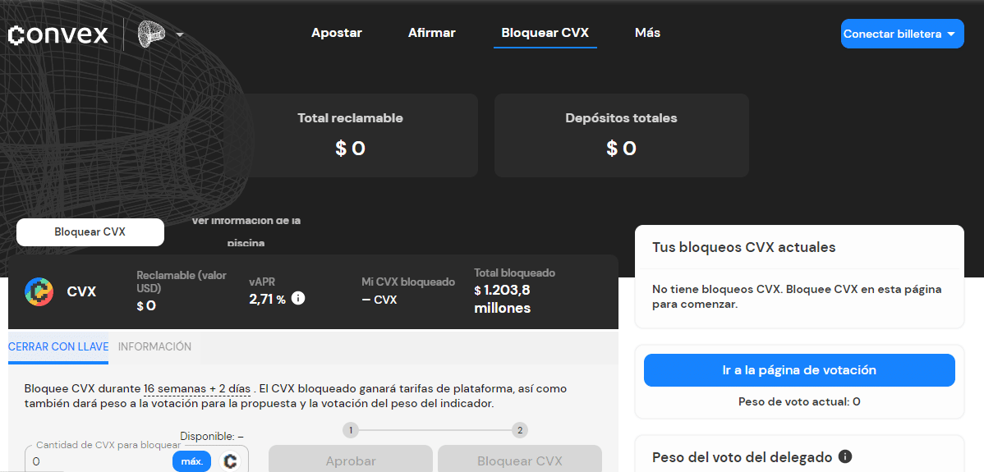Click the CVX token icon in pool row
This screenshot has height=472, width=984.
pos(39,292)
